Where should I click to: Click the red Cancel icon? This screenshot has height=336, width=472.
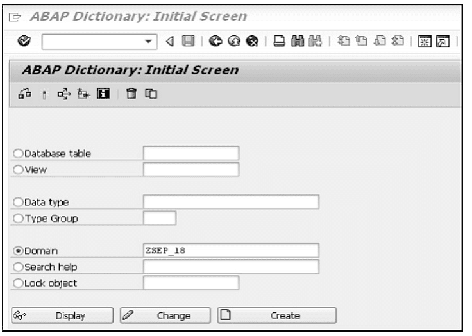pos(252,41)
